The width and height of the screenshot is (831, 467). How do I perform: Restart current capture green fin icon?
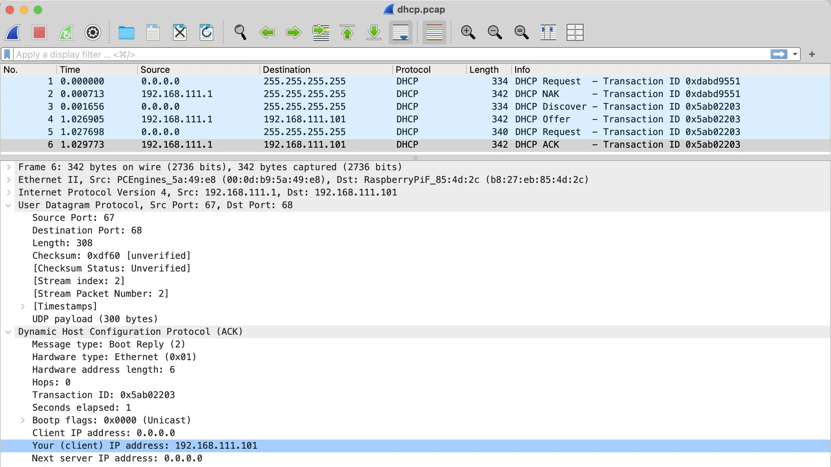pyautogui.click(x=66, y=32)
